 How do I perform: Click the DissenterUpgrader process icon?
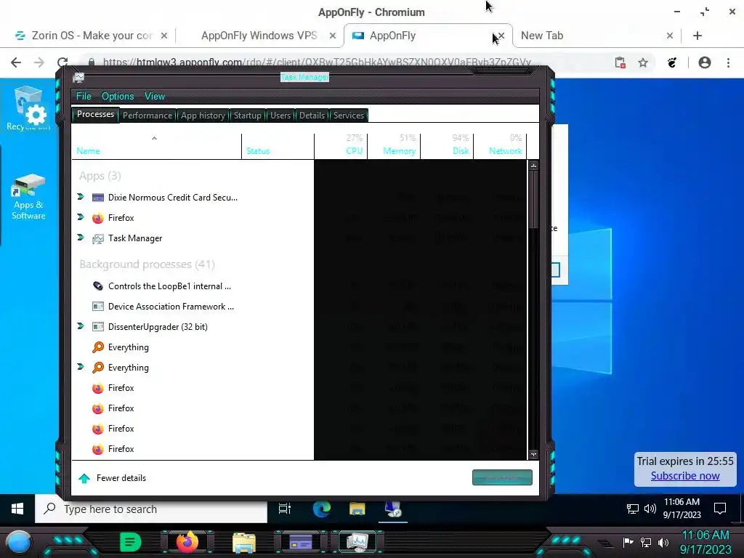coord(98,327)
